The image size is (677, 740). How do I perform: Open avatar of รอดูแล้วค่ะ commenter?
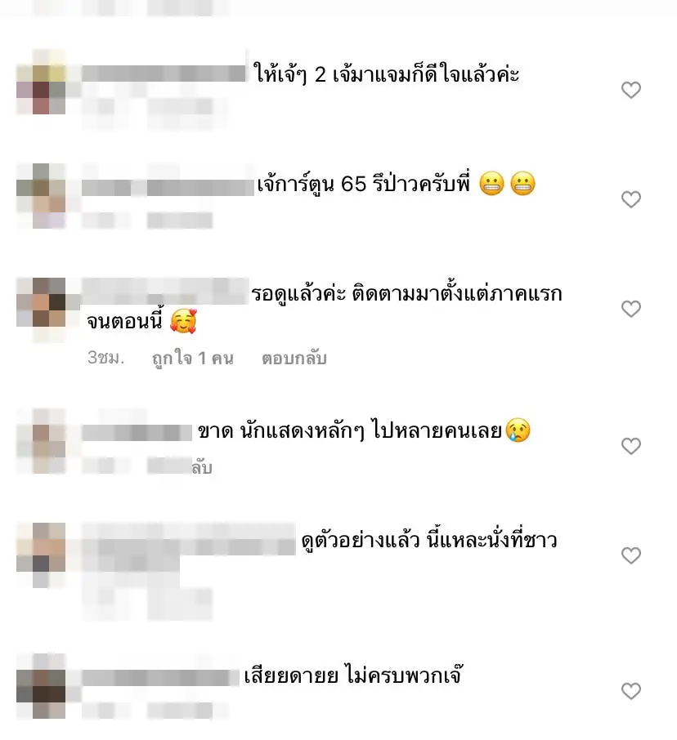coord(41,310)
